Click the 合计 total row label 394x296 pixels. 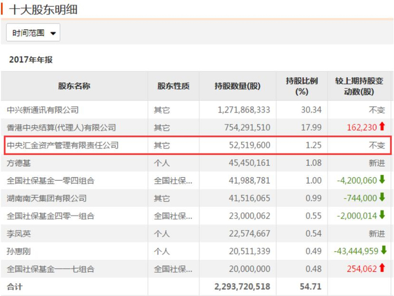(15, 286)
